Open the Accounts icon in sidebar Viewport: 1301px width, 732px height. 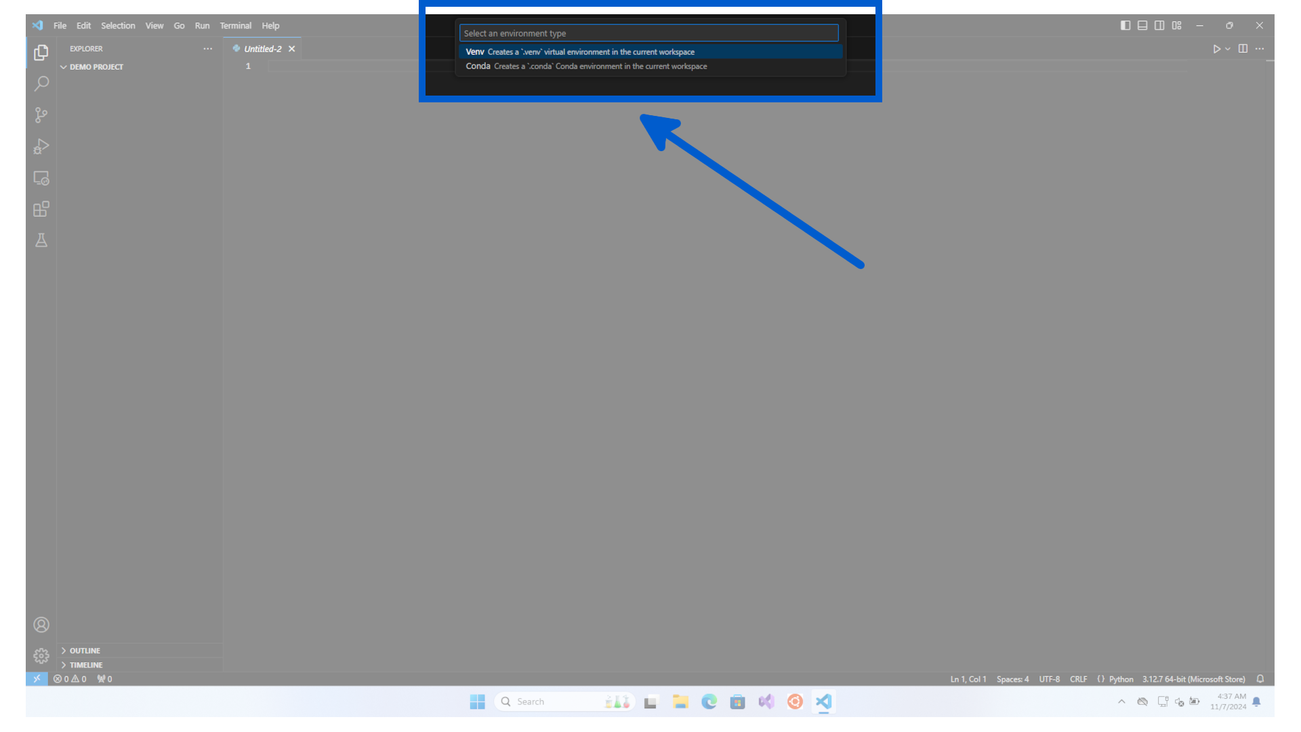tap(41, 624)
